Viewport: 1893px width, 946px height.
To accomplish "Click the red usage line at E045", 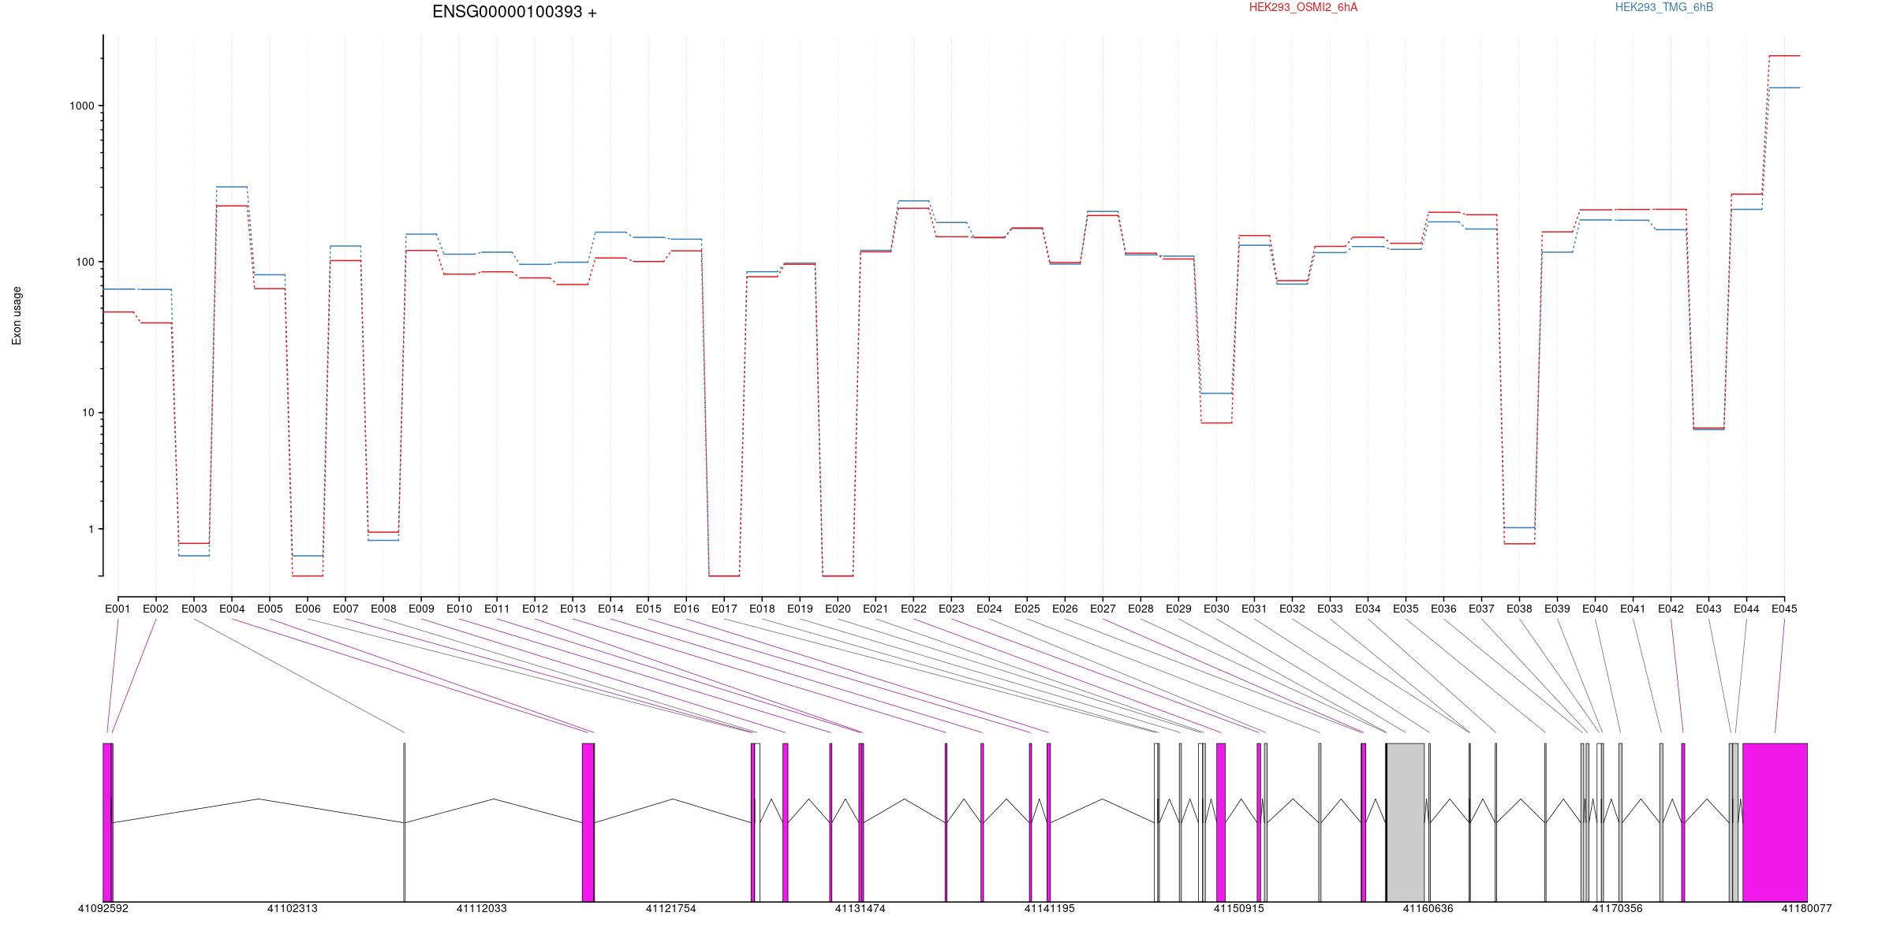I will point(1784,56).
